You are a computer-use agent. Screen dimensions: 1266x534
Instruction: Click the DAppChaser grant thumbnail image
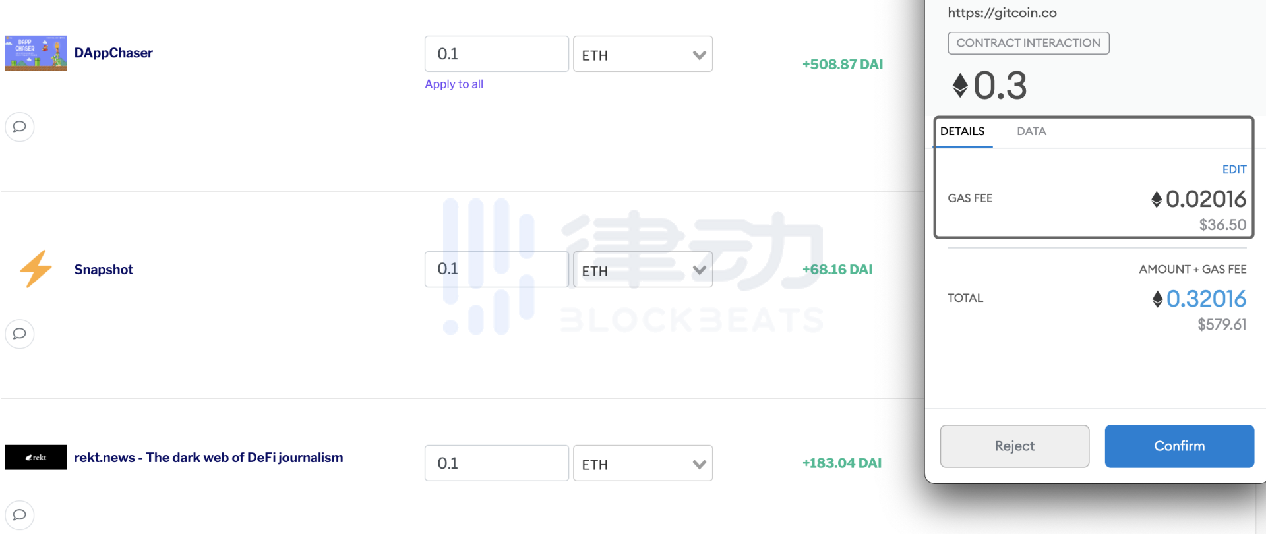(x=36, y=53)
